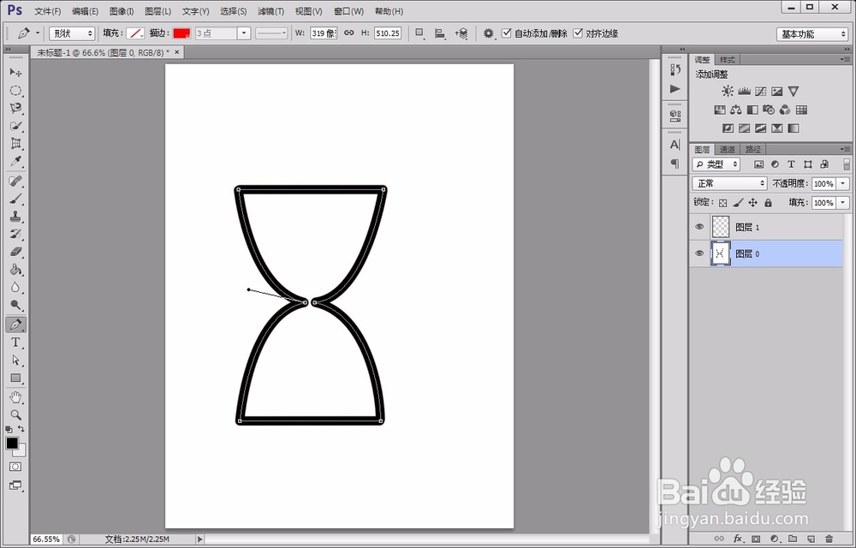Select the Rectangle shape tool
The width and height of the screenshot is (856, 548).
click(15, 378)
